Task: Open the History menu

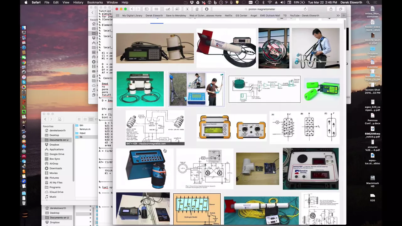Action: click(78, 3)
